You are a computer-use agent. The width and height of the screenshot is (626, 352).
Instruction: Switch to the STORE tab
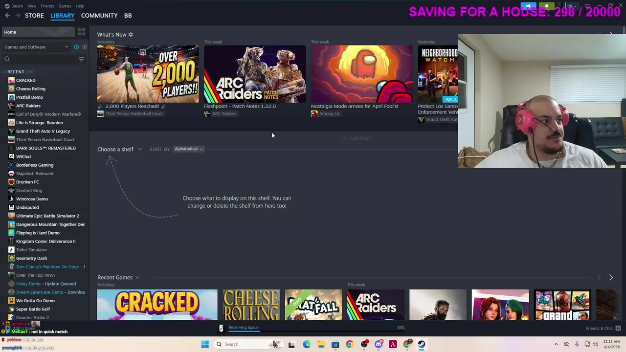point(34,16)
